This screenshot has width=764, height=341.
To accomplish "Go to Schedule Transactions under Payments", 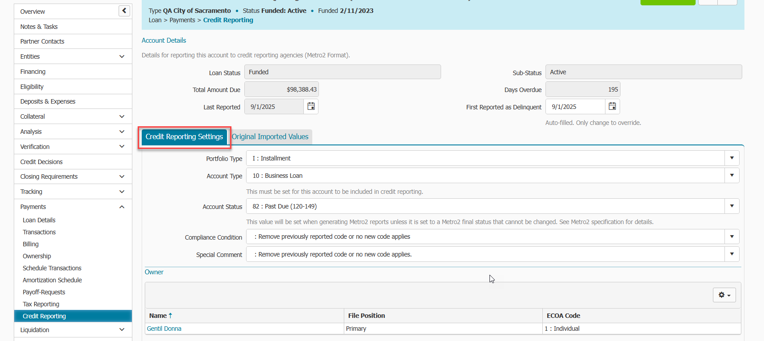I will [x=52, y=268].
